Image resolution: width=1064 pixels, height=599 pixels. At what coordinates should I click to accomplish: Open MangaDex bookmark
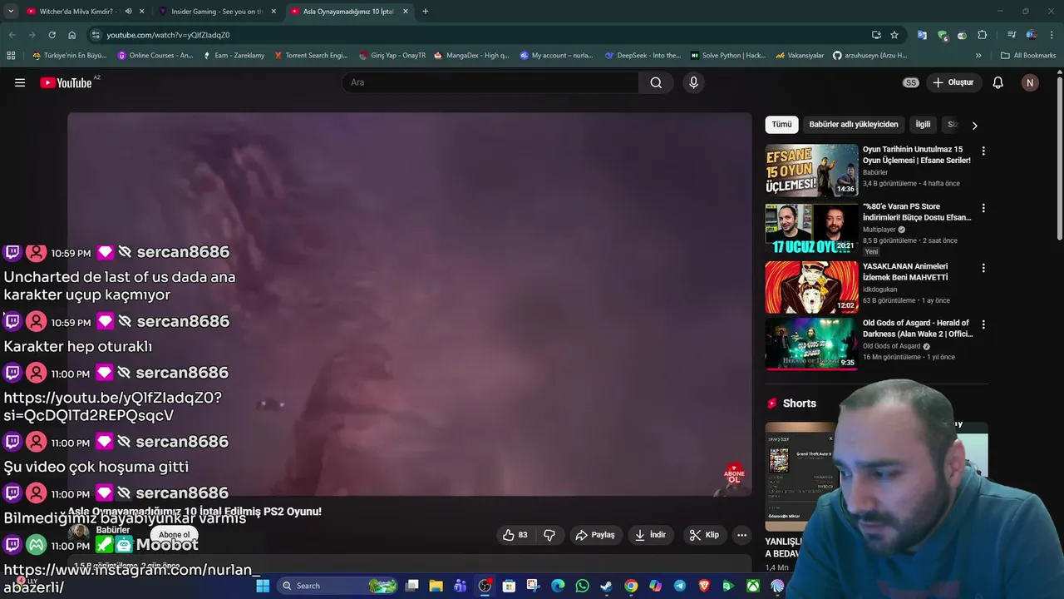point(471,56)
